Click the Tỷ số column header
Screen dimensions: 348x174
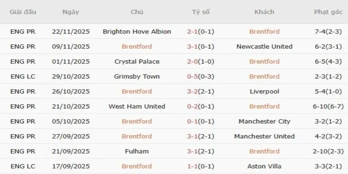coord(201,12)
